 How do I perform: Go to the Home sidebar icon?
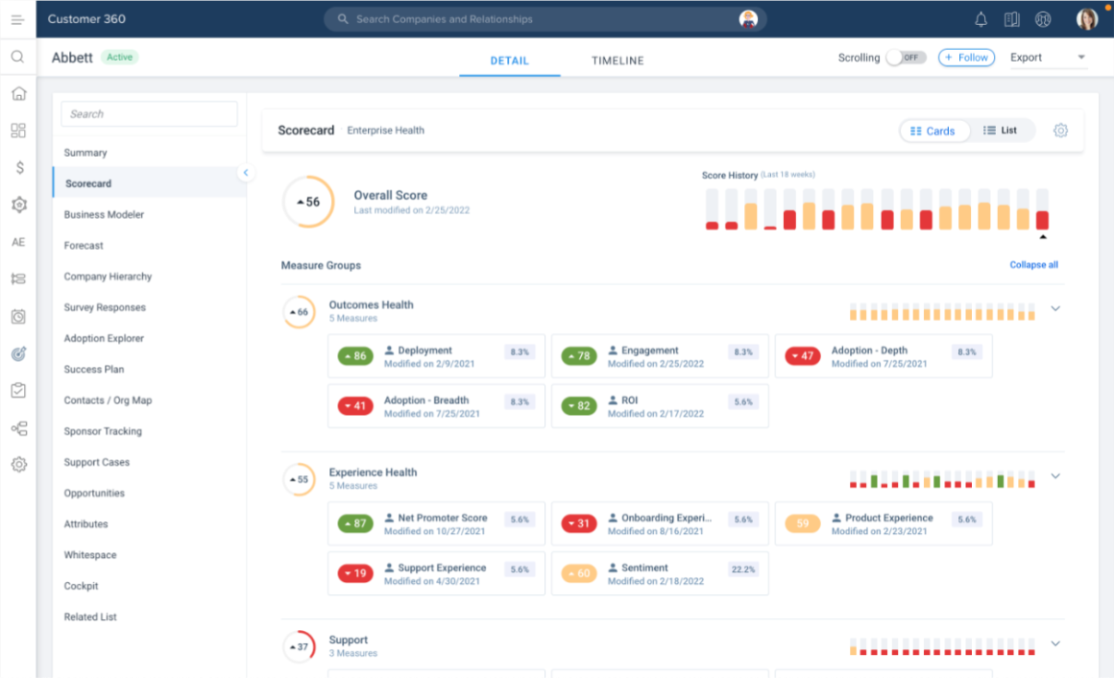(19, 94)
